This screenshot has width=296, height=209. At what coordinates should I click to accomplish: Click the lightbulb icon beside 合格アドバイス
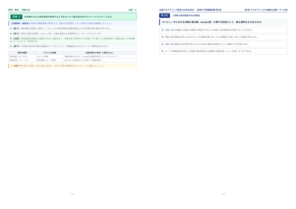[12, 66]
